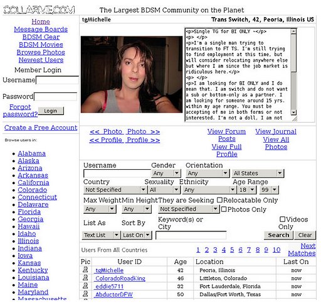Screen dimensions: 321x305
Task: Click the tgMichelle profile photo
Action: pos(132,74)
